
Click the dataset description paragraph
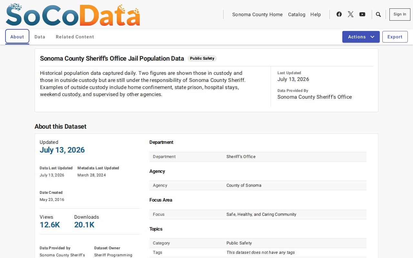[143, 84]
